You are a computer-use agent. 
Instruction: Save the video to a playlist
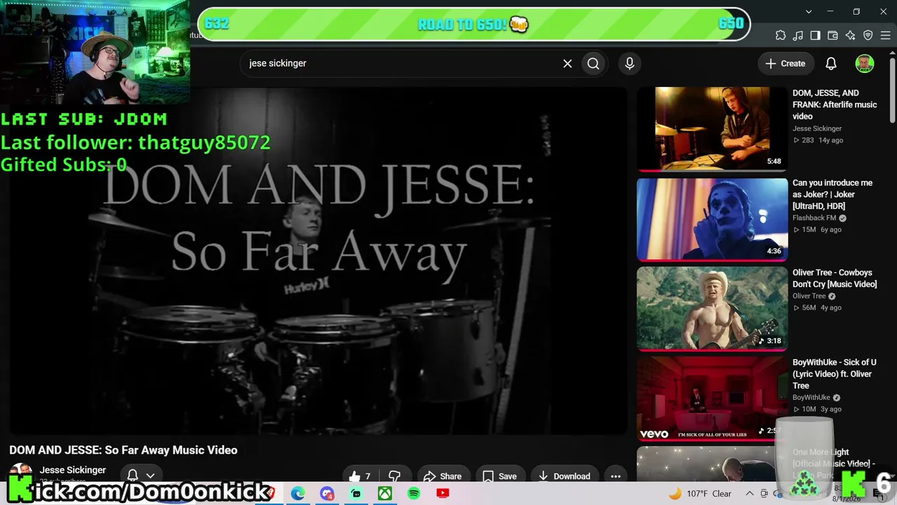500,476
